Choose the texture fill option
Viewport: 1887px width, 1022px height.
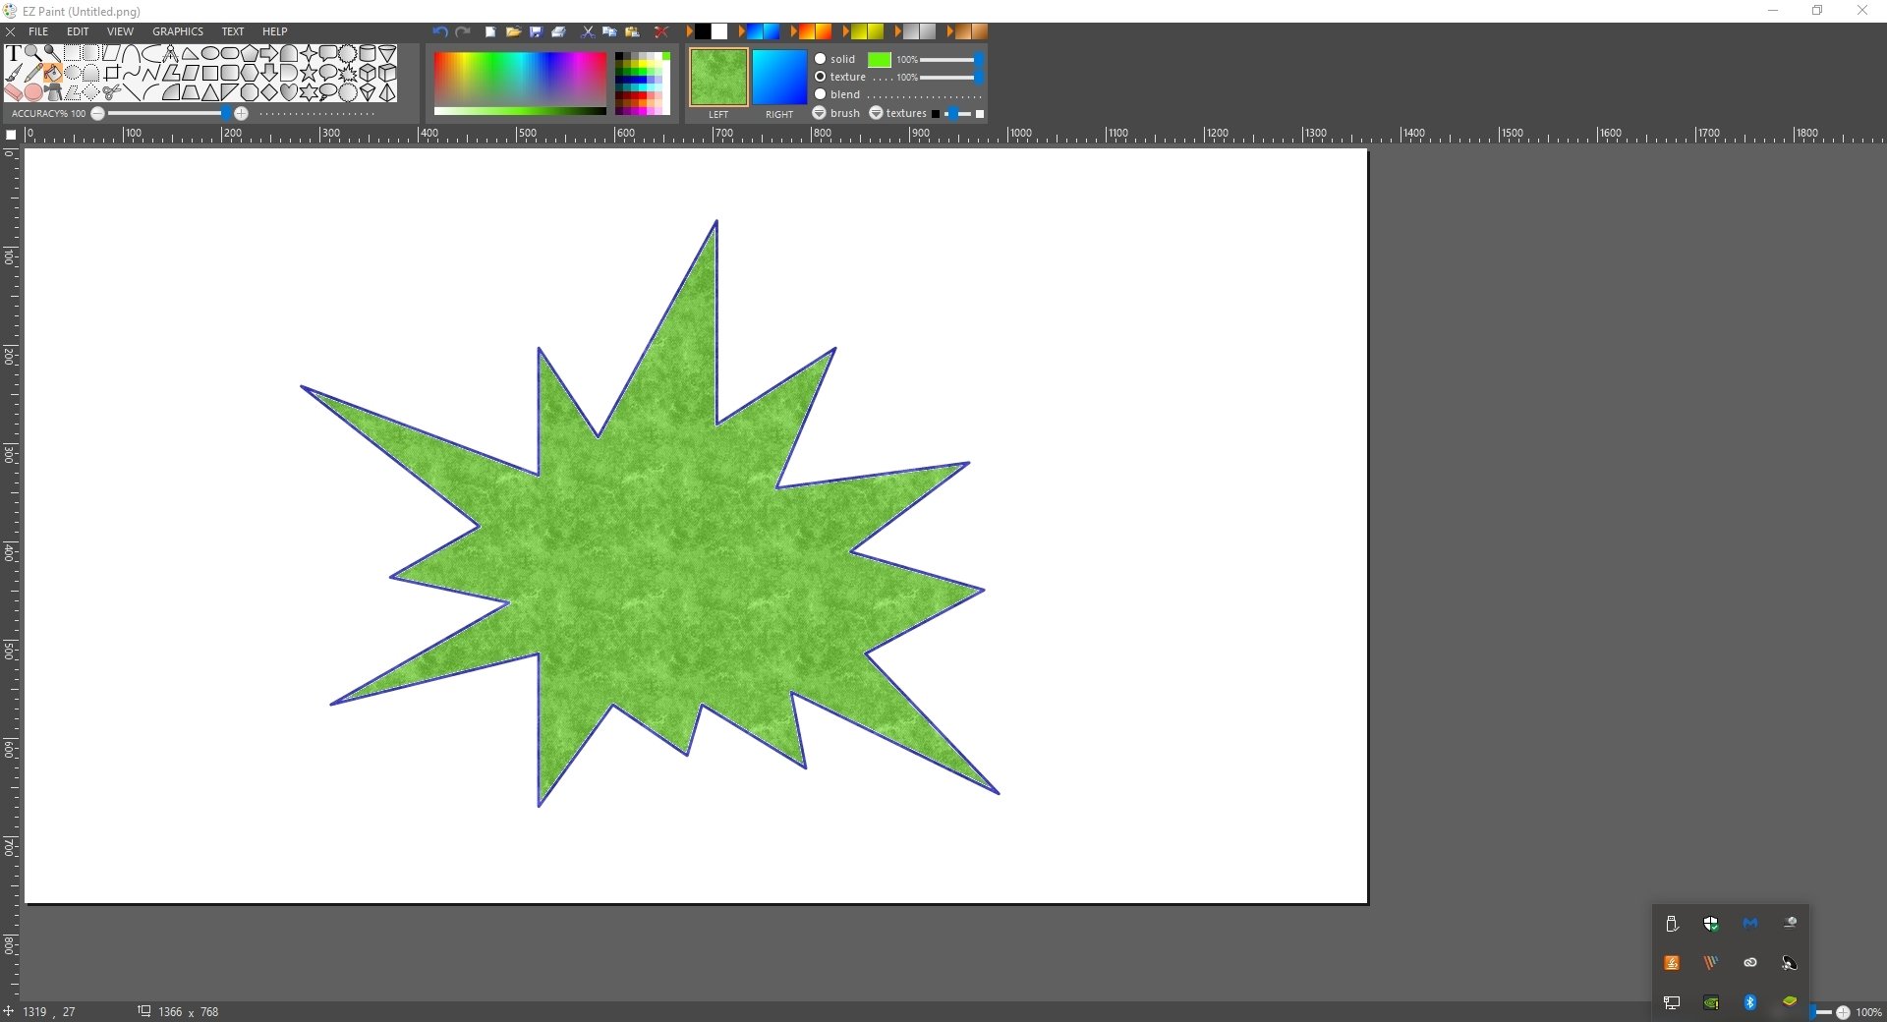point(821,77)
